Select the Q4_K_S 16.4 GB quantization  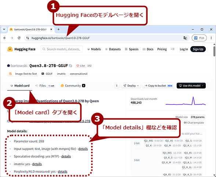click(193, 174)
